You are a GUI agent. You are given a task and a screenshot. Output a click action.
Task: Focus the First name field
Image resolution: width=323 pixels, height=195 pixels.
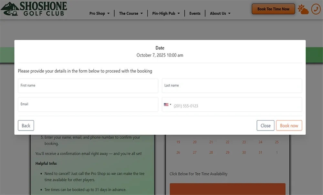pos(88,86)
